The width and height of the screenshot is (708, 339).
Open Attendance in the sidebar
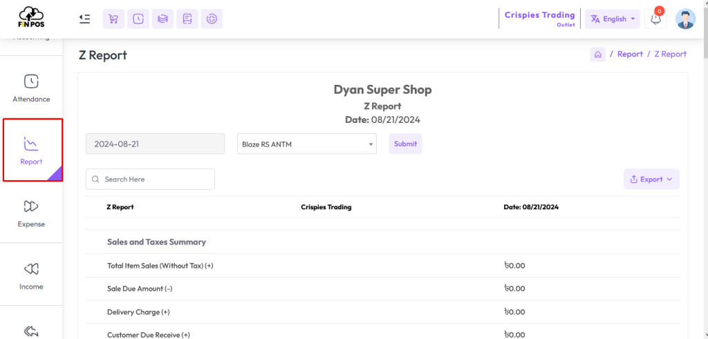point(31,88)
